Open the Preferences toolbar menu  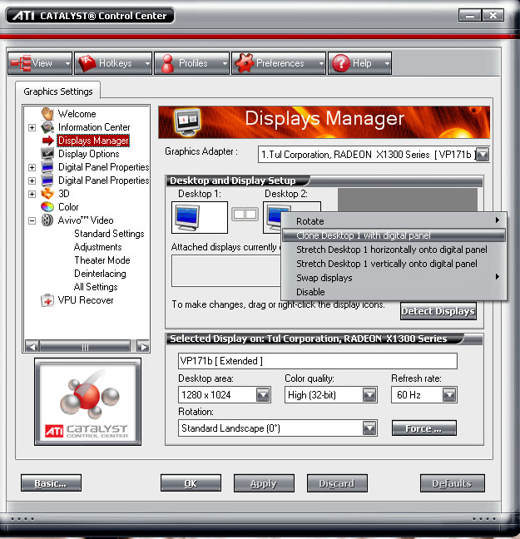[x=279, y=63]
